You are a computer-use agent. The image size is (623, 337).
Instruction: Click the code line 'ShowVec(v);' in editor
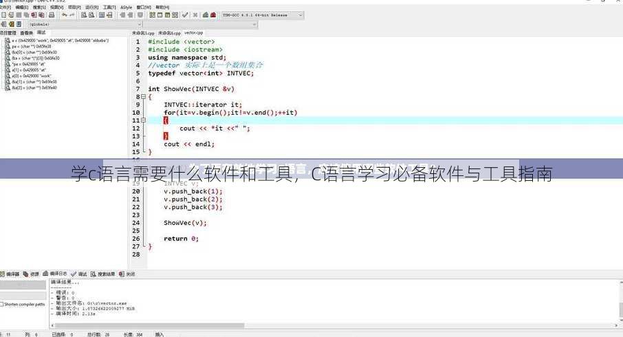(x=185, y=223)
